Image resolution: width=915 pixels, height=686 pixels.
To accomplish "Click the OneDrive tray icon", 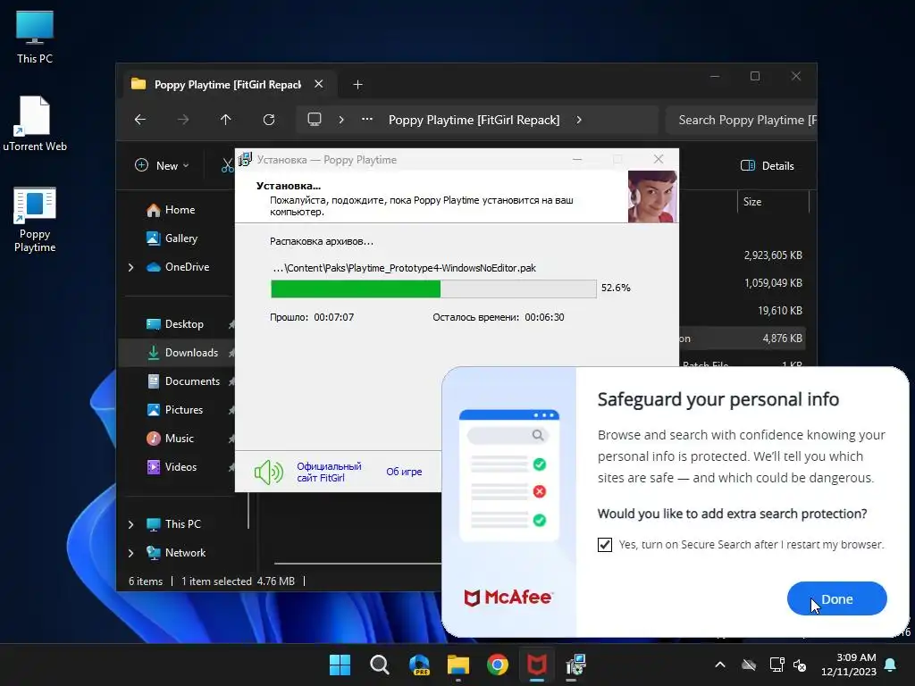I will coord(749,665).
